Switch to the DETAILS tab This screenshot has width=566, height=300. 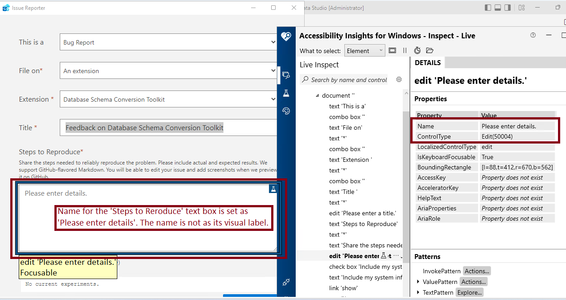pyautogui.click(x=427, y=62)
